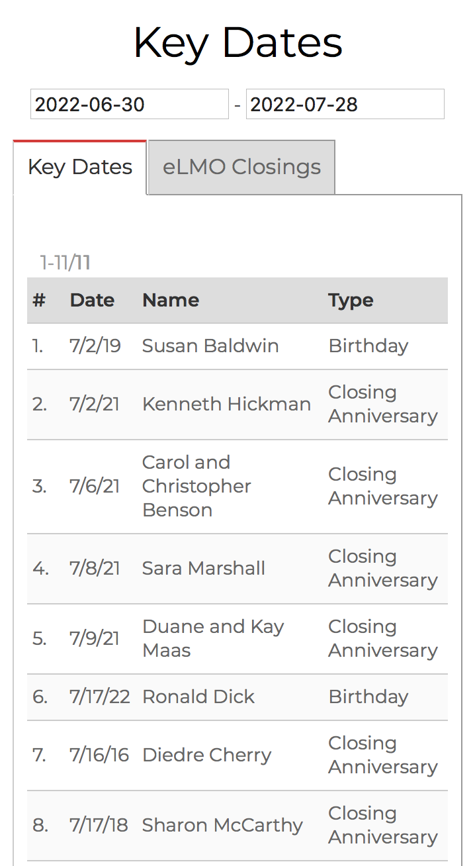This screenshot has height=866, width=475.
Task: Select the Key Dates tab
Action: coord(79,167)
